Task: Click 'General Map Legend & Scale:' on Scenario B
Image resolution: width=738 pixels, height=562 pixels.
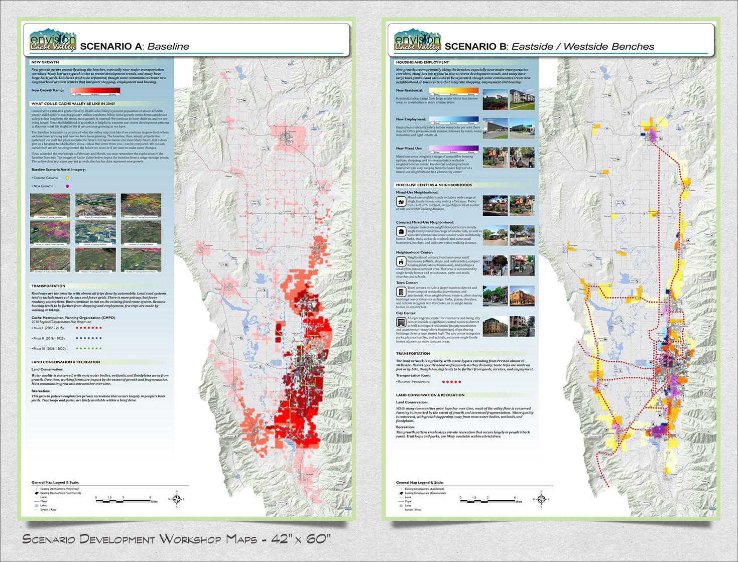Action: (x=420, y=482)
